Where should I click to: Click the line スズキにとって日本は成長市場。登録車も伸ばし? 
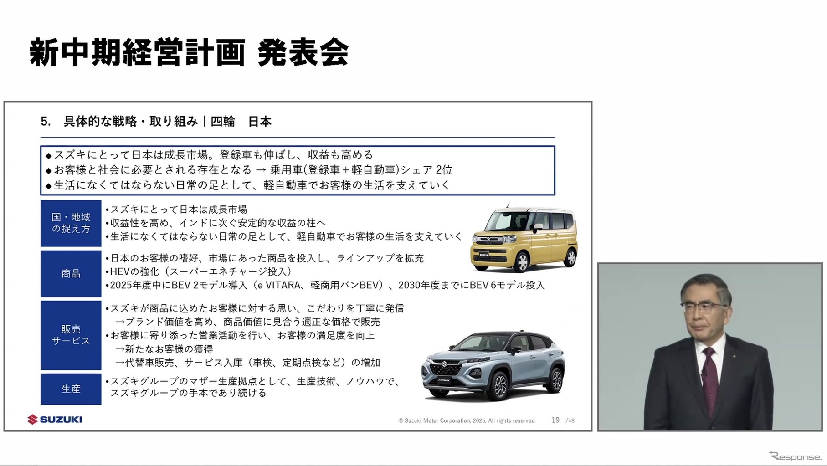(x=209, y=155)
